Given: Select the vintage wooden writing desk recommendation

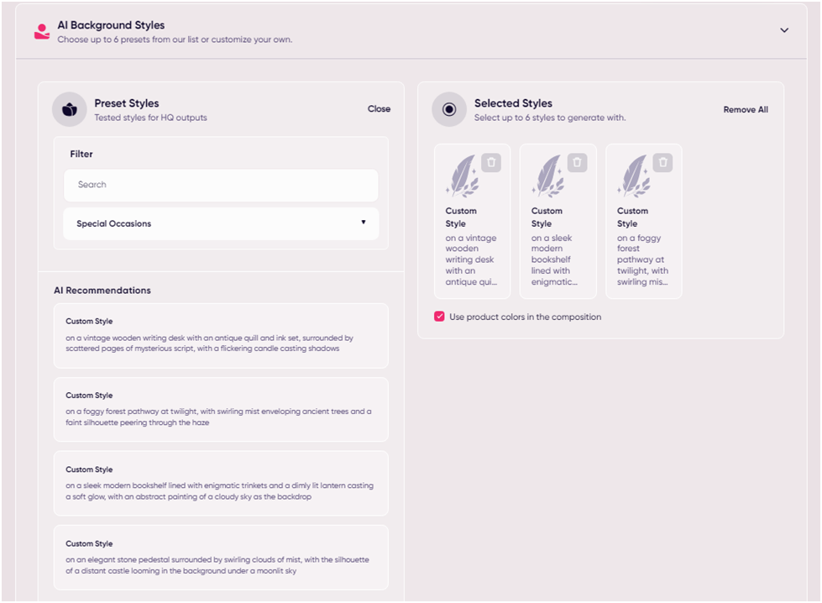Looking at the screenshot, I should 221,336.
